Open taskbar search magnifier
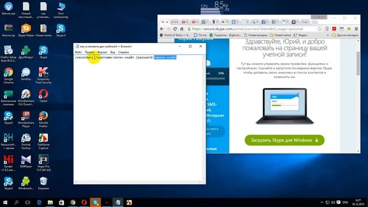The height and width of the screenshot is (207, 368). [17, 202]
